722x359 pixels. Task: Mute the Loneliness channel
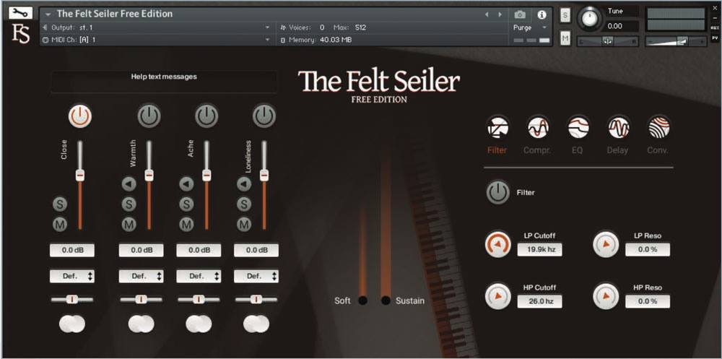pos(244,225)
